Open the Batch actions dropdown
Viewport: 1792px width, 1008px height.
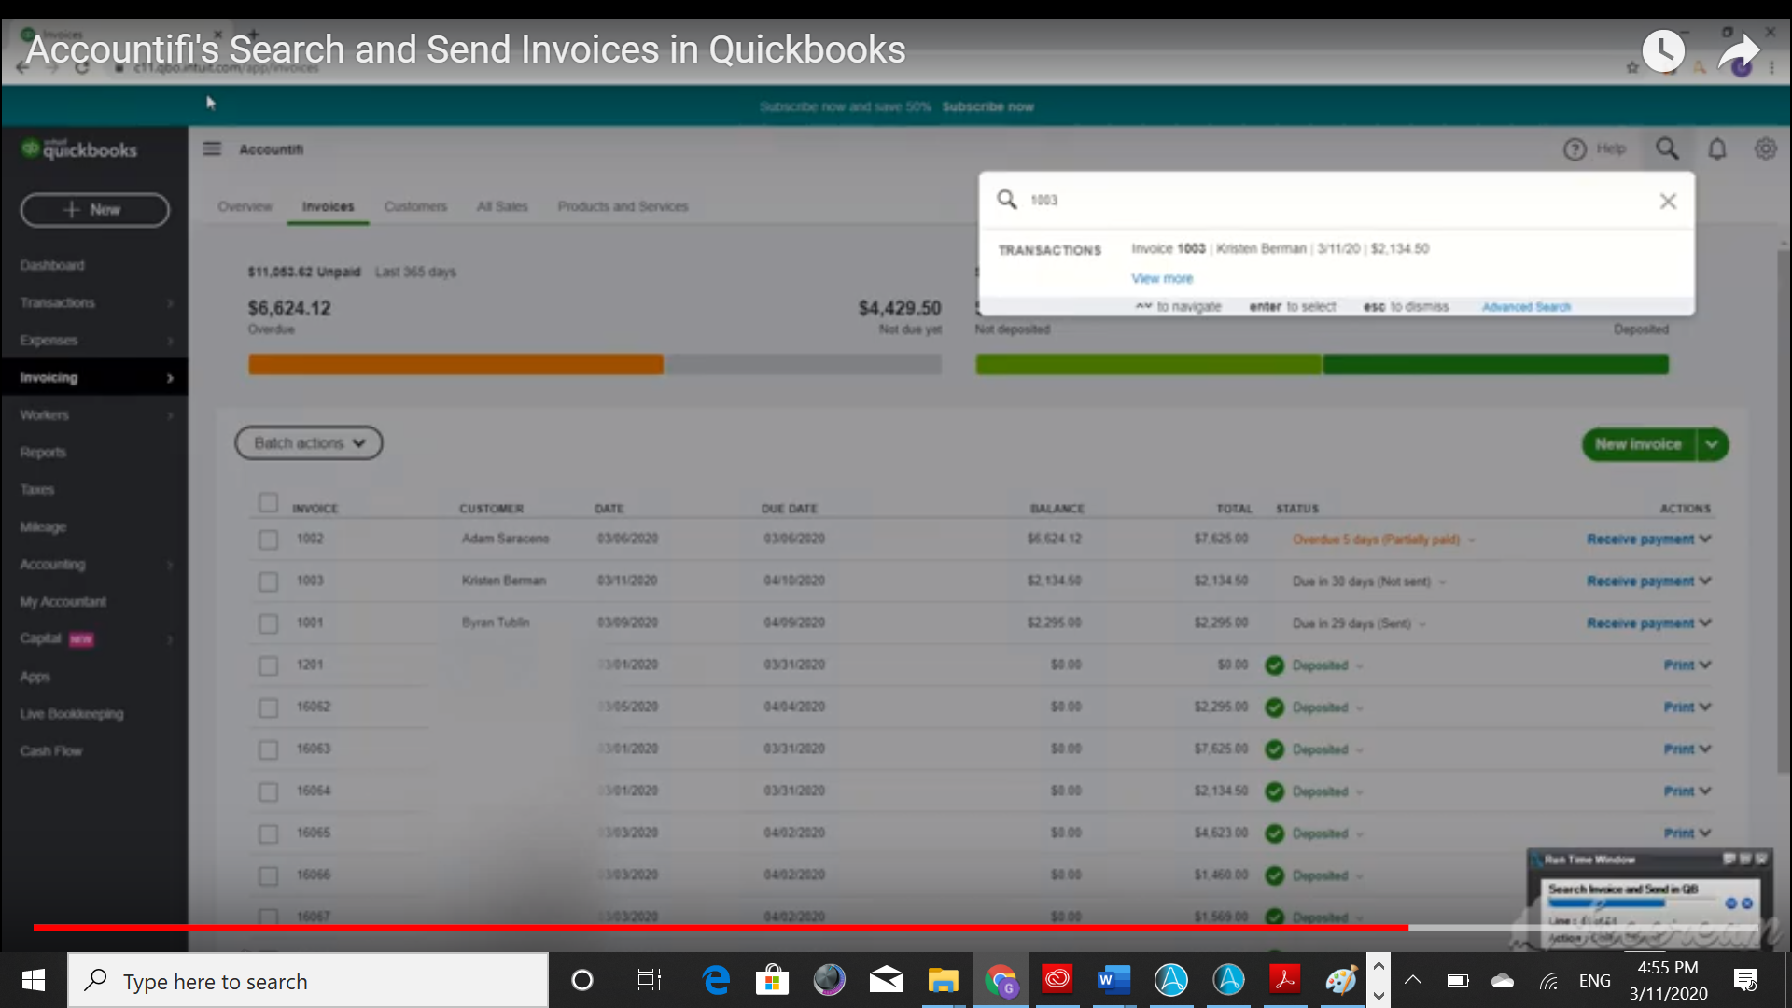[309, 443]
